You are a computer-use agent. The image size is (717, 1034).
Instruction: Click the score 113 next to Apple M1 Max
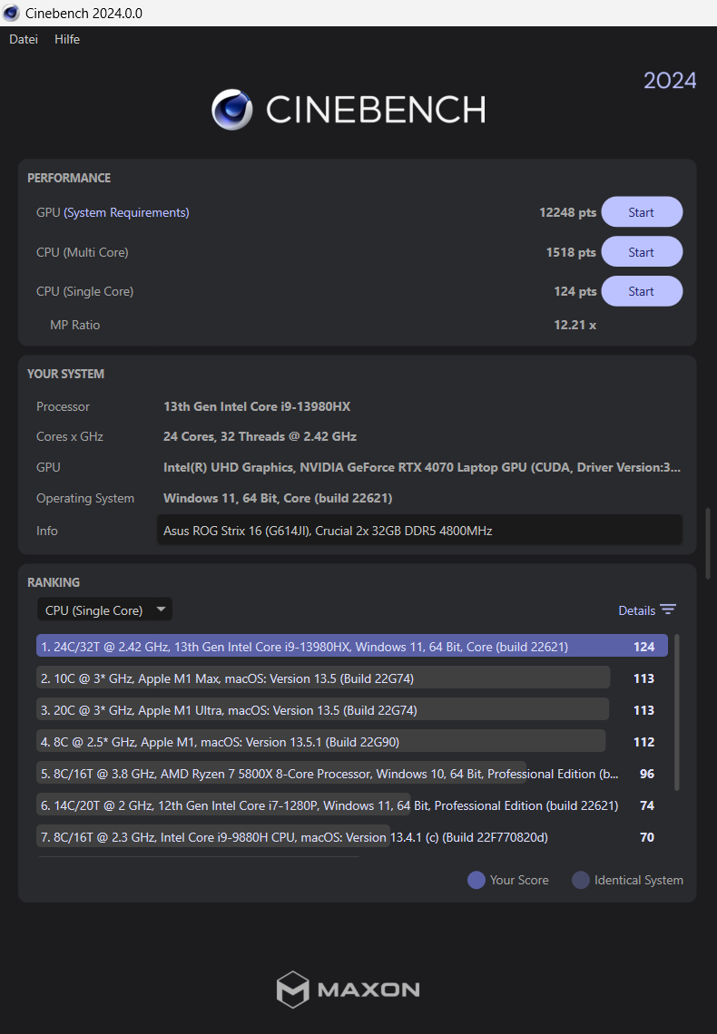click(x=643, y=678)
